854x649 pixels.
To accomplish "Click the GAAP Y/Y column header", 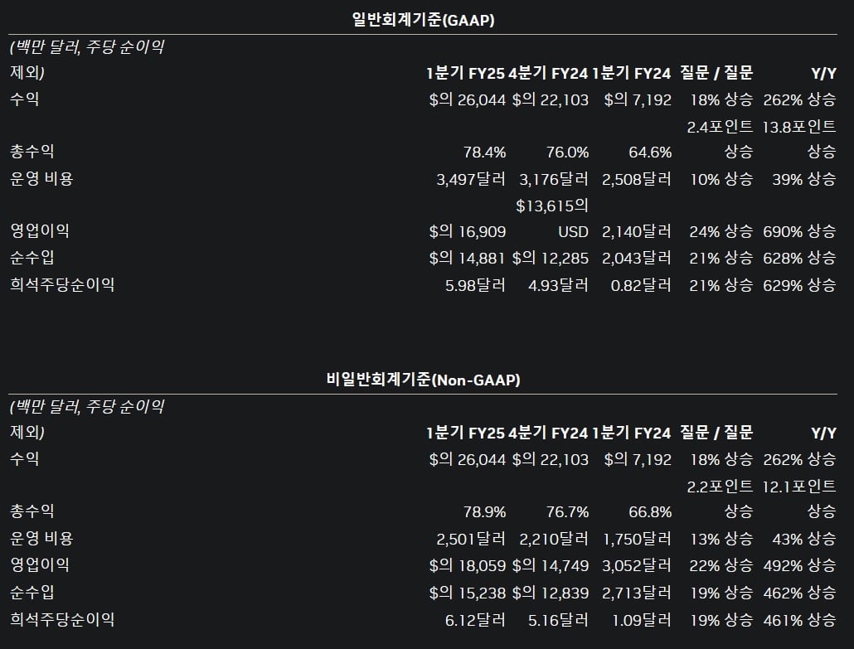I will coord(823,73).
